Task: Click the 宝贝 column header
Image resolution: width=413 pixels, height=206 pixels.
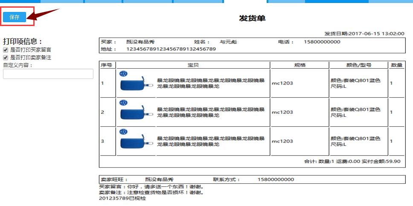Action: tap(193, 65)
